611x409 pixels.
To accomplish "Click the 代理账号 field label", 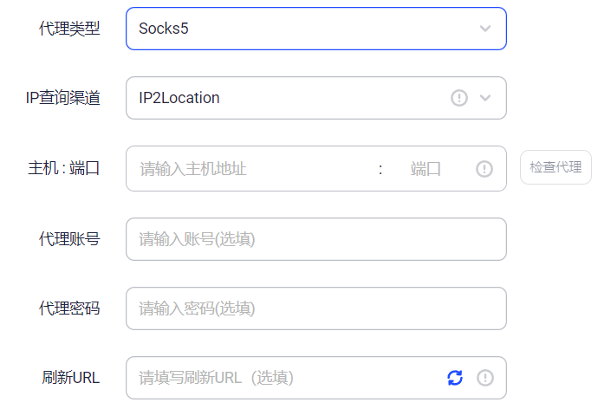I will [x=70, y=238].
